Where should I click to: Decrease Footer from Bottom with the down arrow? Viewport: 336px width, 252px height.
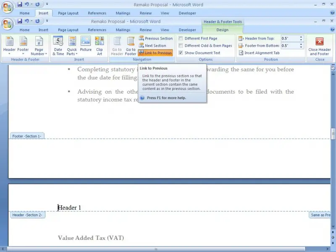point(301,47)
